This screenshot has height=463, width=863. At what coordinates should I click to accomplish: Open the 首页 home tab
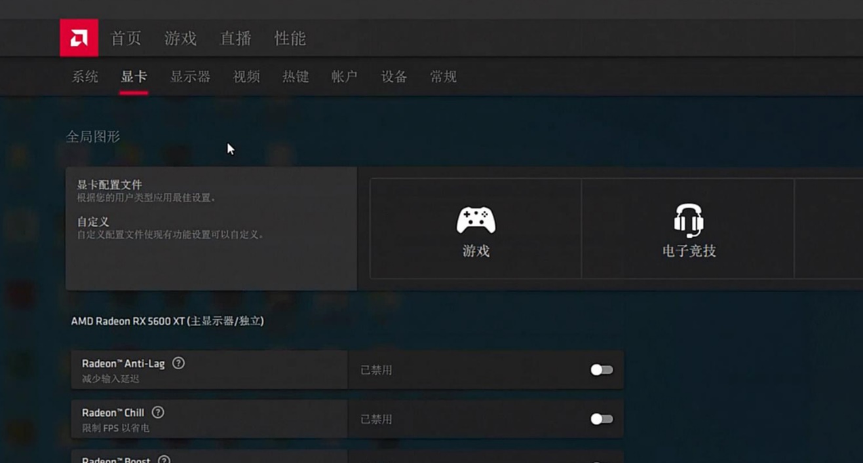coord(126,39)
